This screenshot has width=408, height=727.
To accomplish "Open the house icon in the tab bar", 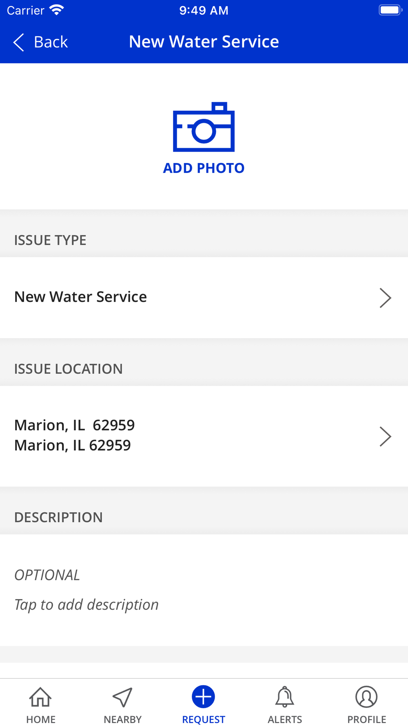I will click(40, 697).
